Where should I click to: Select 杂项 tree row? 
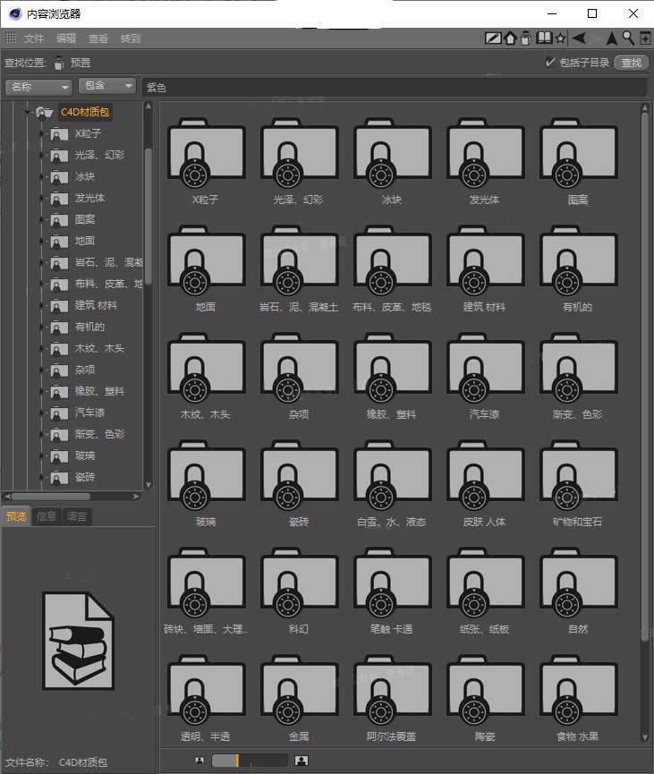point(85,370)
